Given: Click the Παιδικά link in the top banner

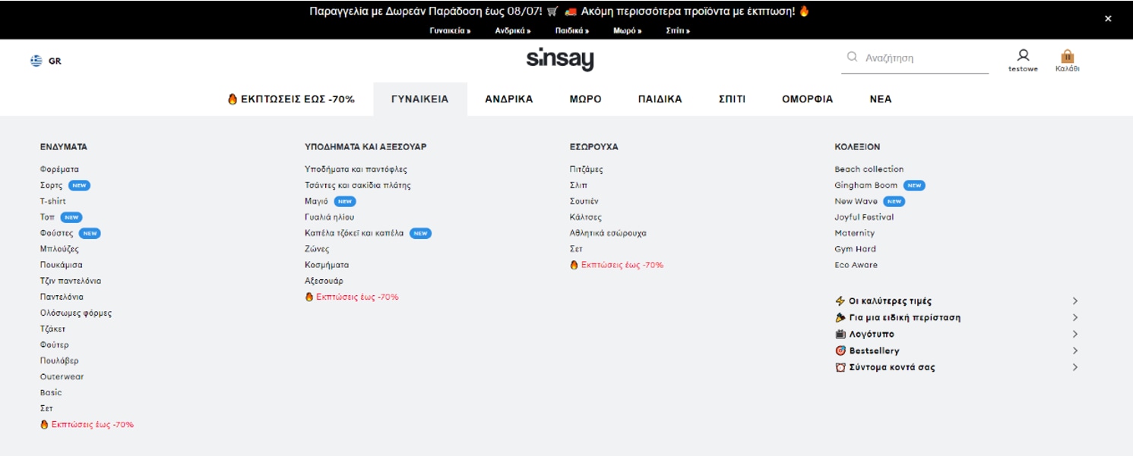Looking at the screenshot, I should pyautogui.click(x=571, y=31).
